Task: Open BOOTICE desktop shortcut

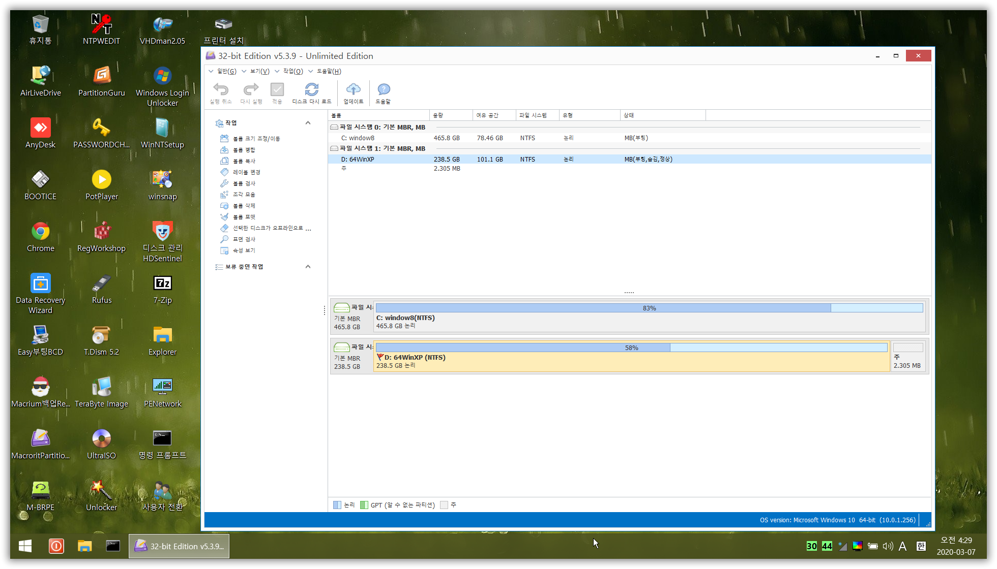Action: (x=41, y=185)
